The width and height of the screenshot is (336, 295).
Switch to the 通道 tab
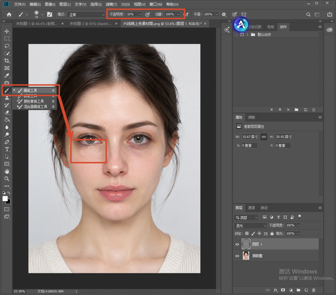(251, 208)
